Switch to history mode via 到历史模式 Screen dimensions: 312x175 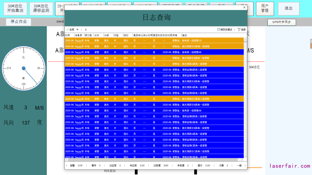pyautogui.click(x=224, y=30)
